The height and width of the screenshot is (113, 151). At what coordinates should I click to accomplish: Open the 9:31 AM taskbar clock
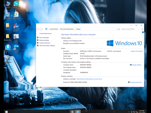142,111
